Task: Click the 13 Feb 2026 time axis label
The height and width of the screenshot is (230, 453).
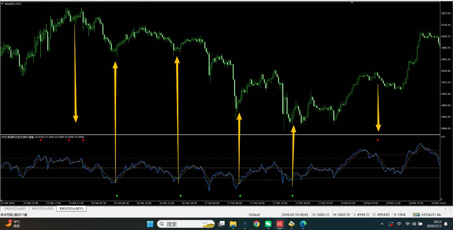Action: (8, 203)
